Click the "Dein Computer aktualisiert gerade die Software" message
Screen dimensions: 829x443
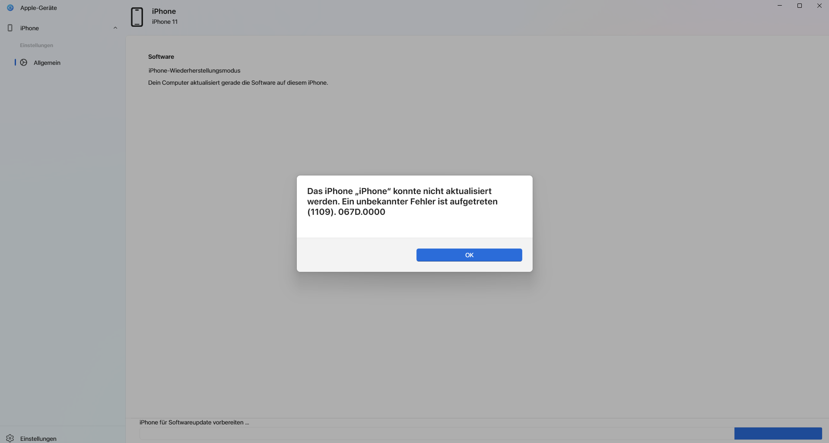click(238, 83)
